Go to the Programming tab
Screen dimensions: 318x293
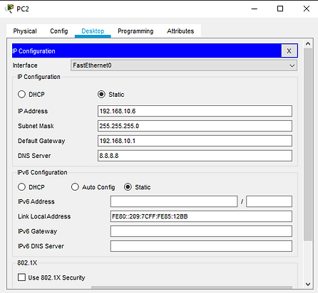pos(135,31)
